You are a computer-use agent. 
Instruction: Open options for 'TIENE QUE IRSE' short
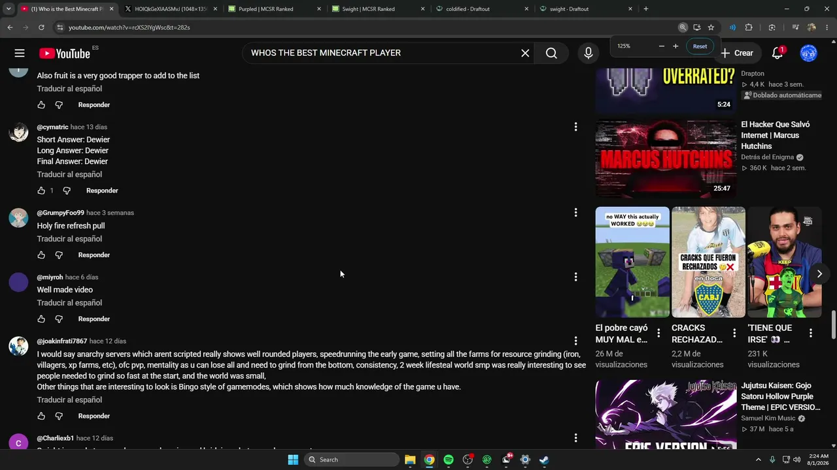[811, 333]
